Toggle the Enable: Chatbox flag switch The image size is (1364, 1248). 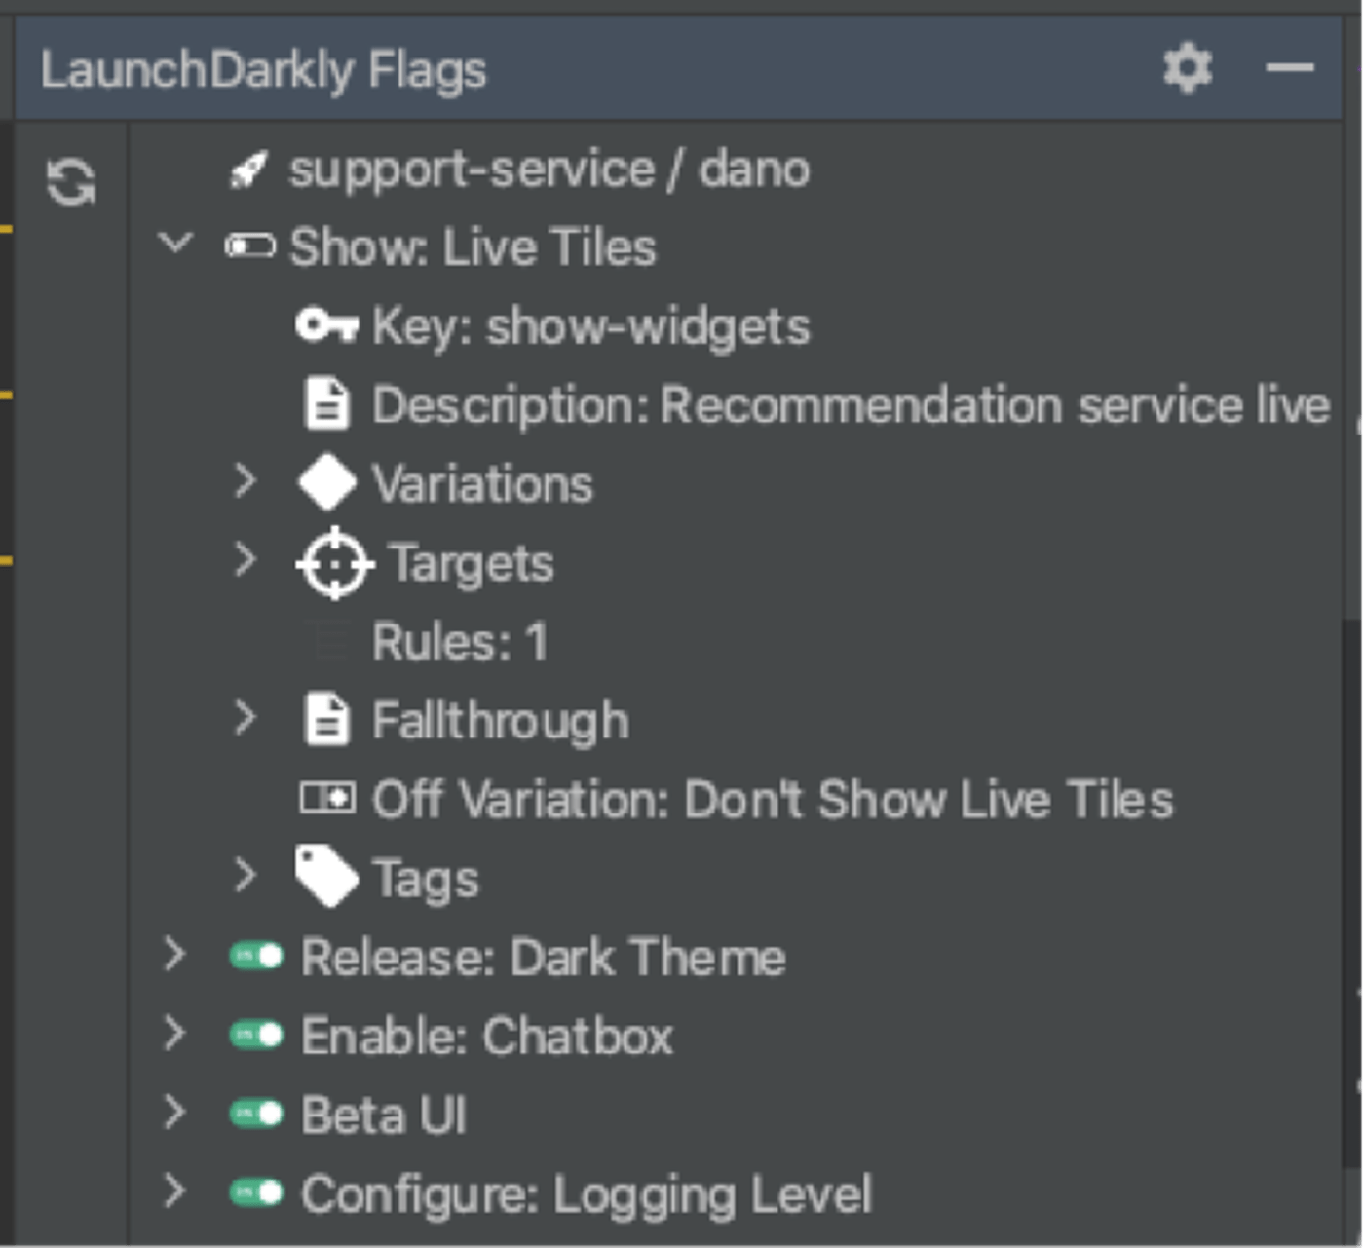(253, 1036)
